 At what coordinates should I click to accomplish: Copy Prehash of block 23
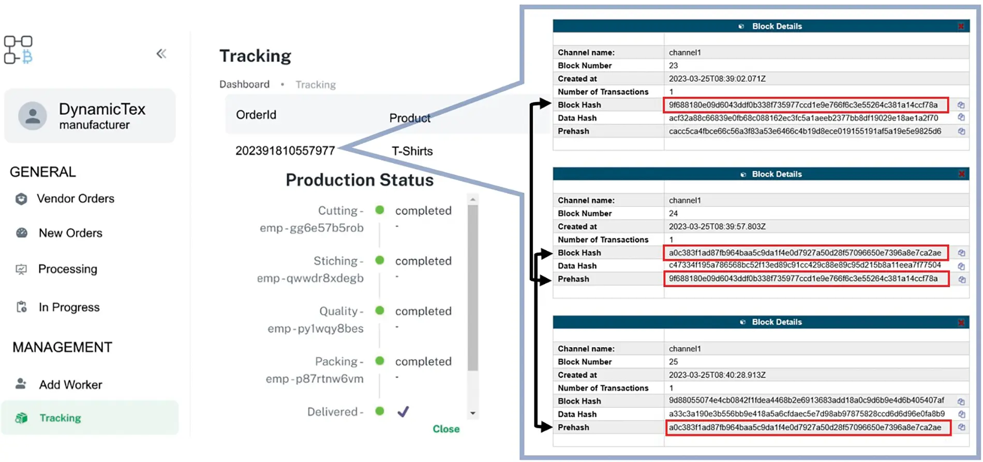click(x=961, y=131)
